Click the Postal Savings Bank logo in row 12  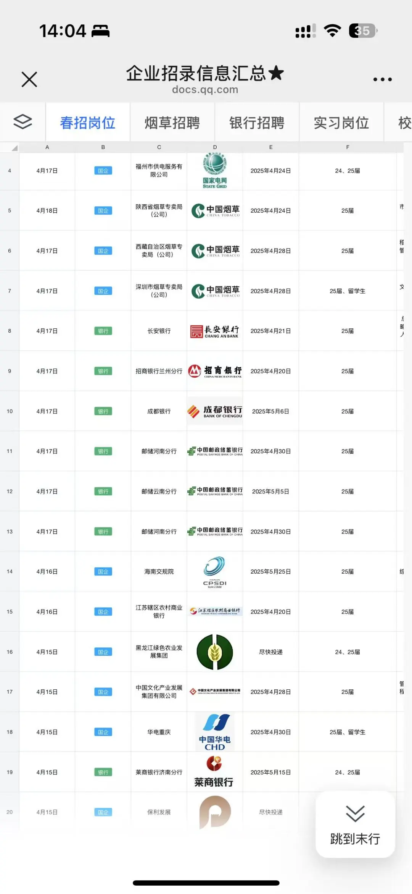pyautogui.click(x=215, y=491)
